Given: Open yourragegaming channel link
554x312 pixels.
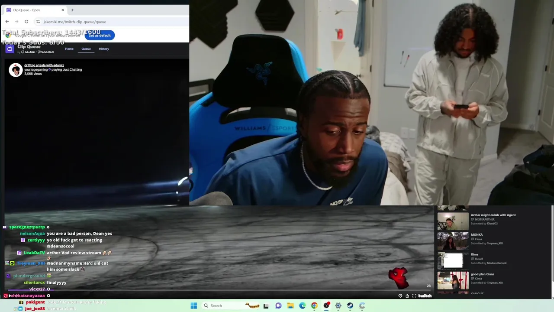Looking at the screenshot, I should click(36, 69).
